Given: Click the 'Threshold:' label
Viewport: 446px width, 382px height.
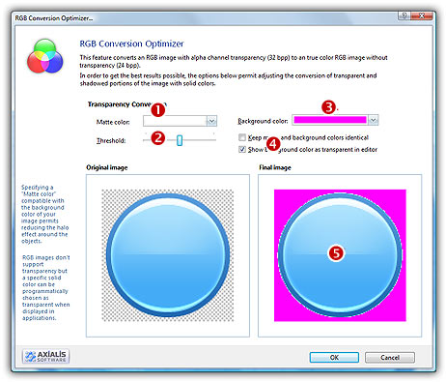Looking at the screenshot, I should click(x=111, y=141).
